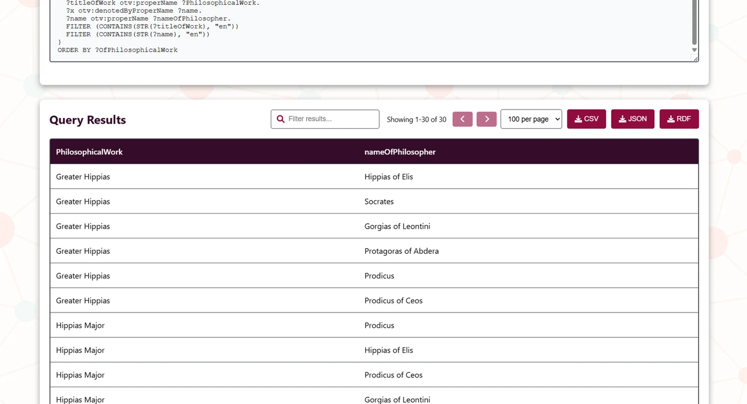The height and width of the screenshot is (404, 747).
Task: Click the query editor scrollbar down arrow
Action: point(694,50)
